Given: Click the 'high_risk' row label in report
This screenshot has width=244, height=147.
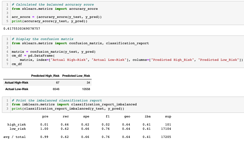Looking at the screenshot, I should click(17, 125).
